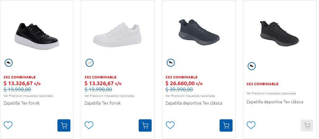The width and height of the screenshot is (319, 139).
Task: Select black color swatch on first product
Action: [x=9, y=63]
